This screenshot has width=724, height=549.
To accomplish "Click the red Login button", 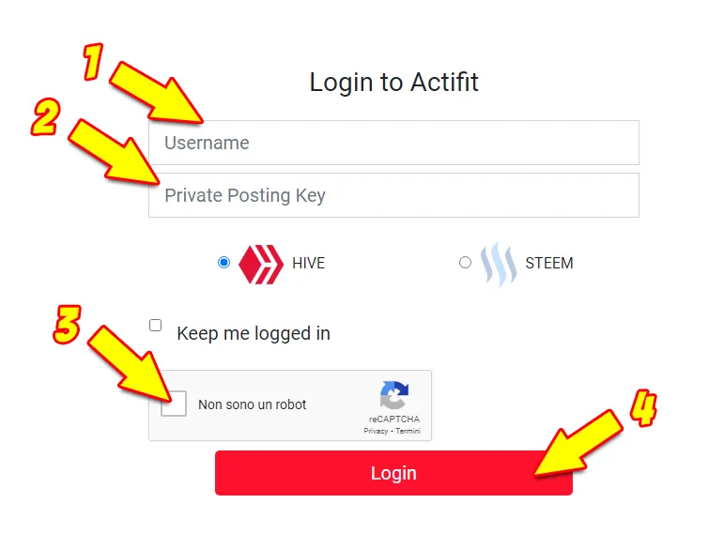I will point(393,473).
